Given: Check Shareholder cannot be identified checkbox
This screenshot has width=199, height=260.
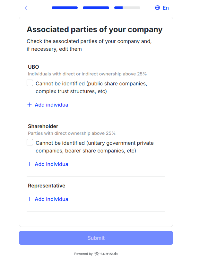Looking at the screenshot, I should pos(30,143).
